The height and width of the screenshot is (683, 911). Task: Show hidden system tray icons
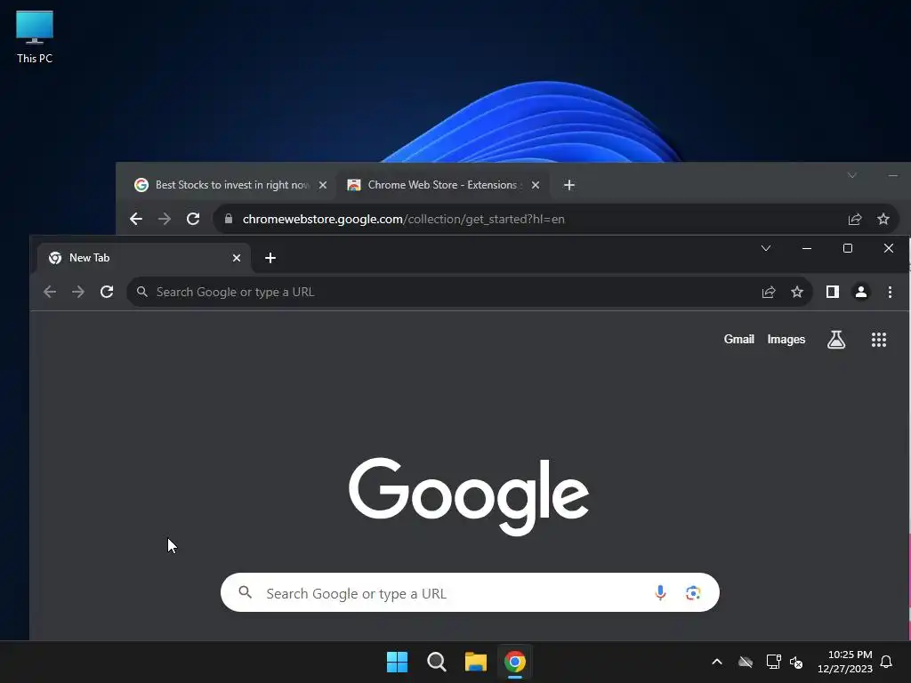(x=717, y=662)
